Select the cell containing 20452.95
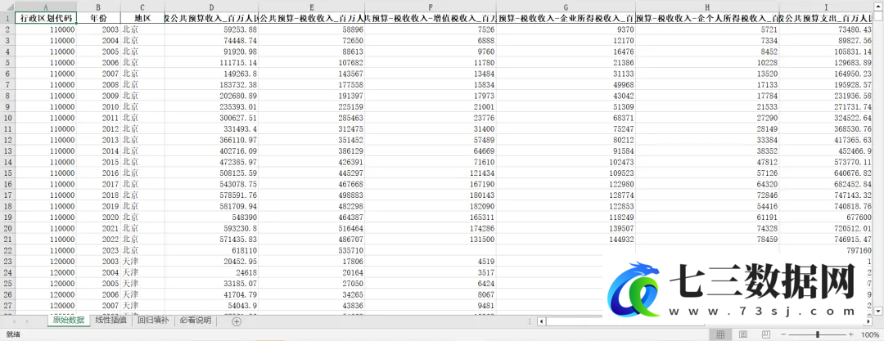Image resolution: width=884 pixels, height=341 pixels. [x=211, y=261]
